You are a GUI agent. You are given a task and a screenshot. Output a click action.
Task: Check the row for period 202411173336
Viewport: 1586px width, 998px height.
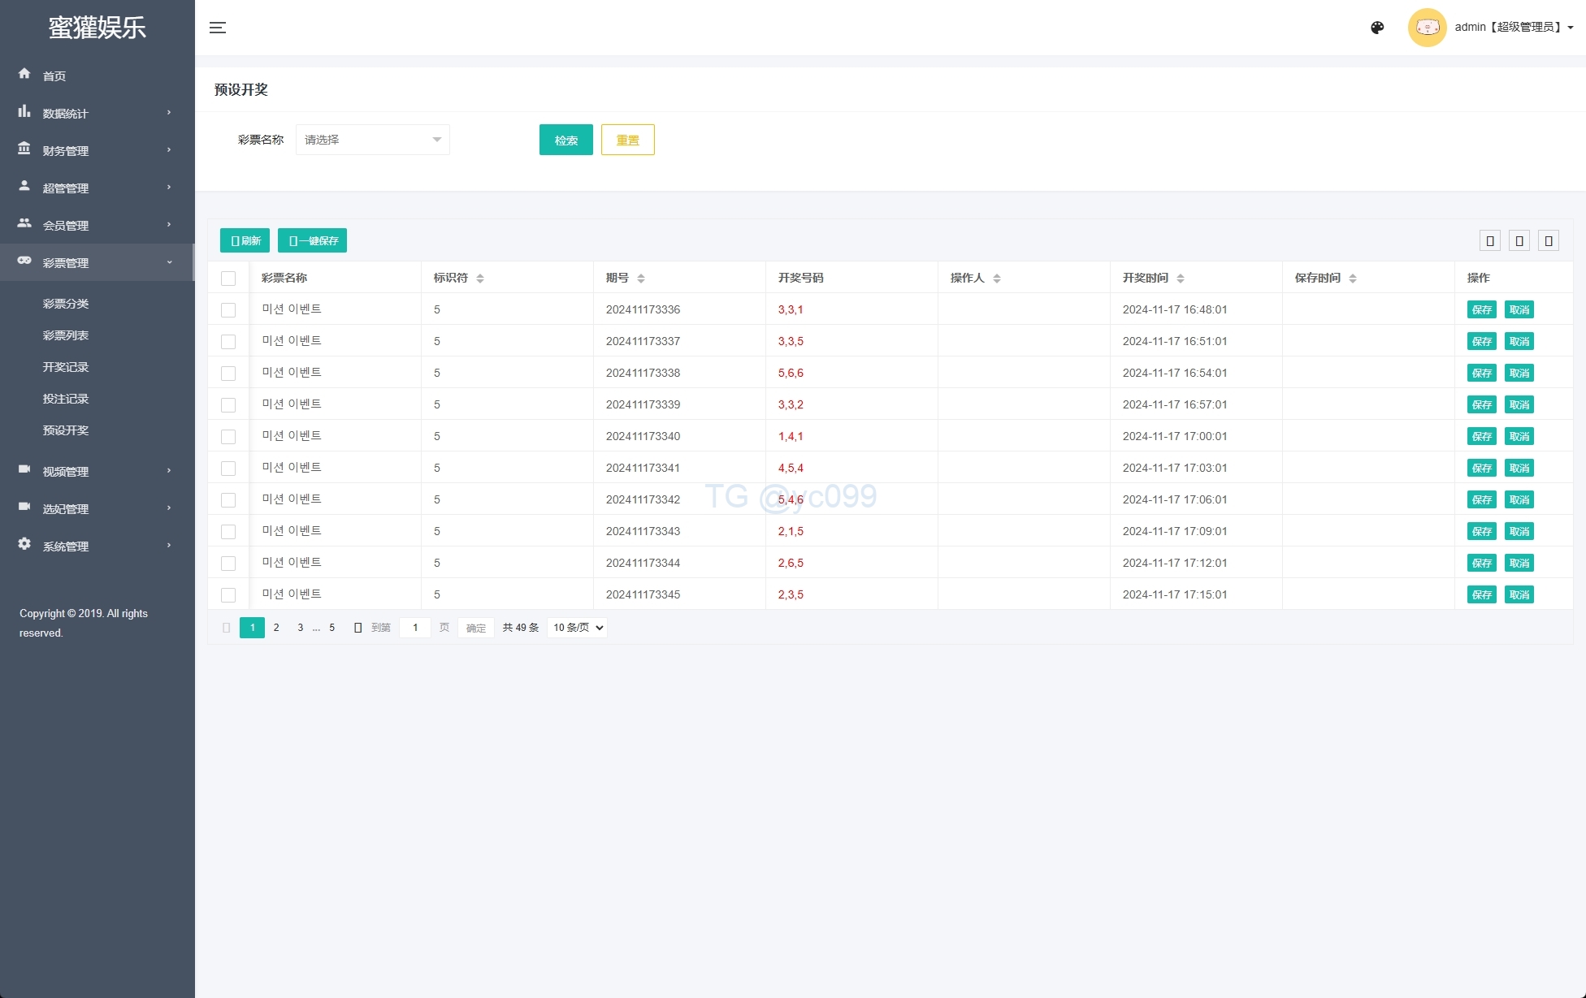(x=228, y=310)
